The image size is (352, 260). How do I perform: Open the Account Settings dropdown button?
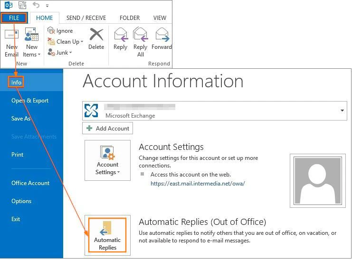click(x=107, y=160)
